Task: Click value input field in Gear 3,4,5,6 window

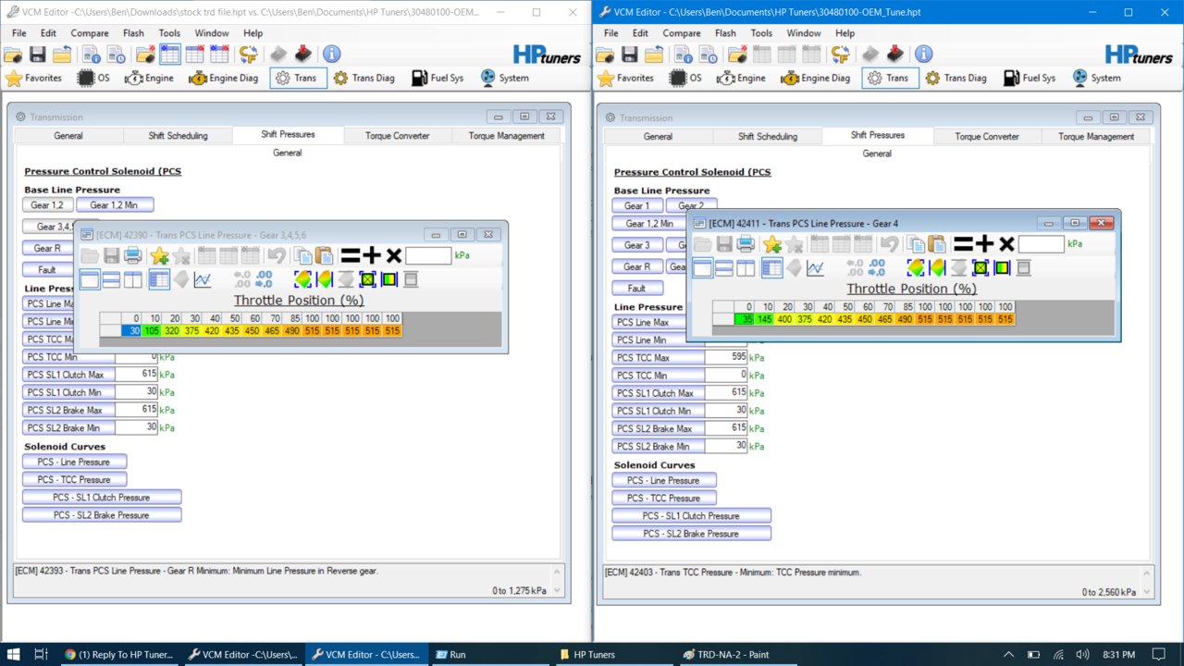Action: (428, 256)
